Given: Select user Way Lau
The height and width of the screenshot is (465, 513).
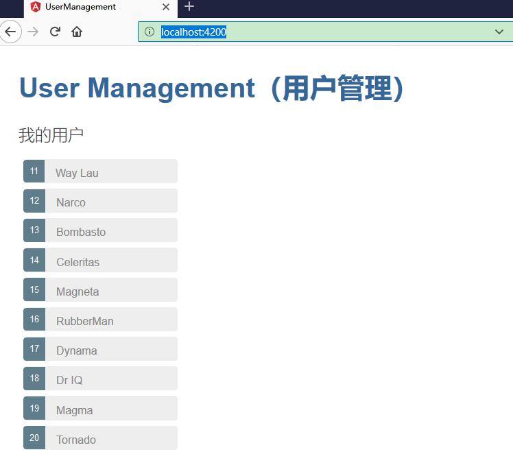Looking at the screenshot, I should 100,171.
